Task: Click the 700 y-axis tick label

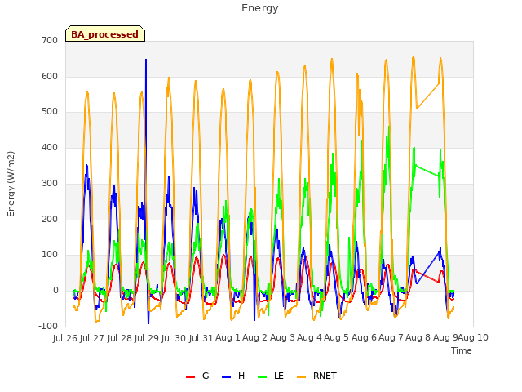Action: coord(50,40)
